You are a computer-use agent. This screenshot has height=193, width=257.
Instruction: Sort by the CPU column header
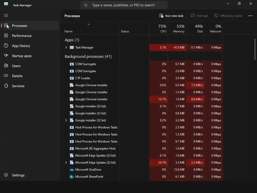(x=159, y=28)
